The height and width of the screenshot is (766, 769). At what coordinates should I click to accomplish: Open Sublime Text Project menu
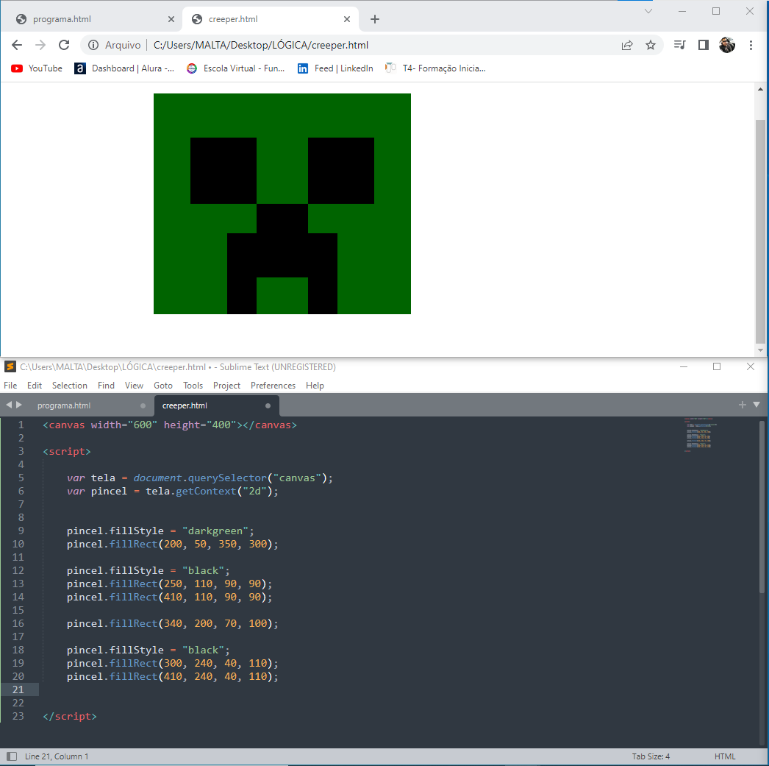tap(226, 386)
